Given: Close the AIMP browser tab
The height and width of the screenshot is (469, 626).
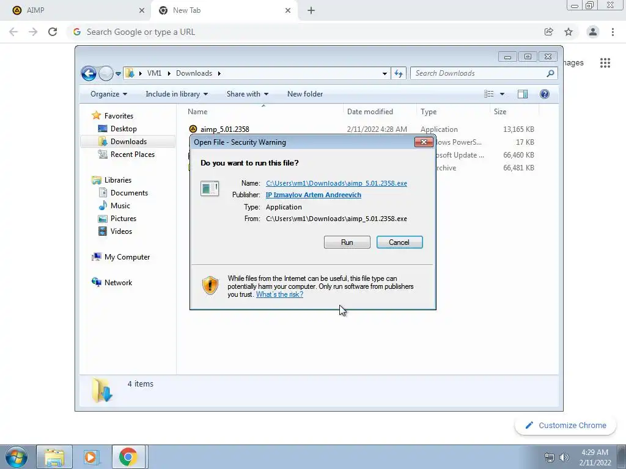Looking at the screenshot, I should [142, 11].
